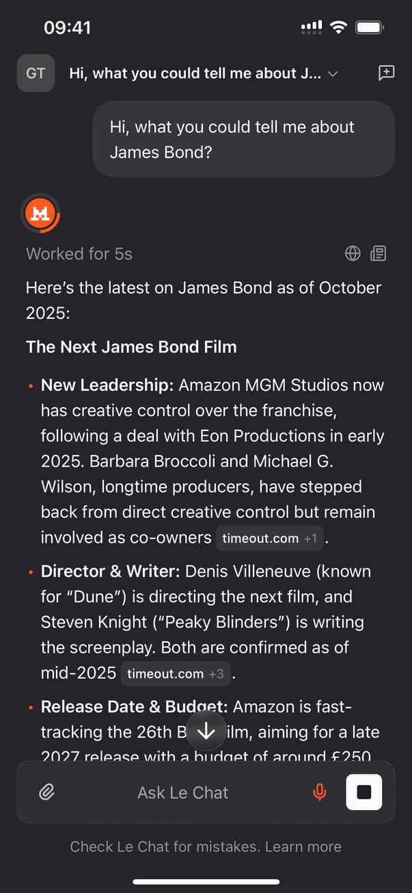
Task: Tap the home indicator bar
Action: click(x=206, y=882)
